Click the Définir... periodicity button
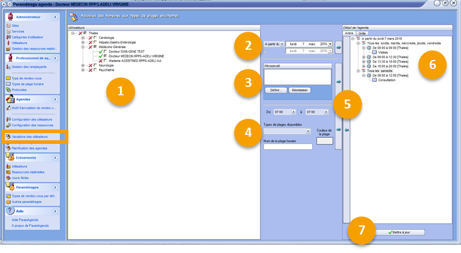This screenshot has width=461, height=253. click(x=274, y=90)
